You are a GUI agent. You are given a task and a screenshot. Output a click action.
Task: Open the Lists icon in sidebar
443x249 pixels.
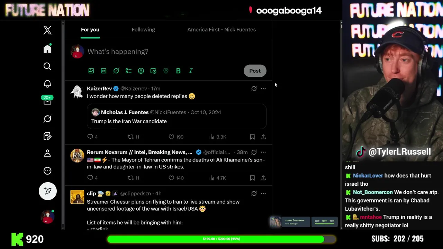tap(47, 136)
